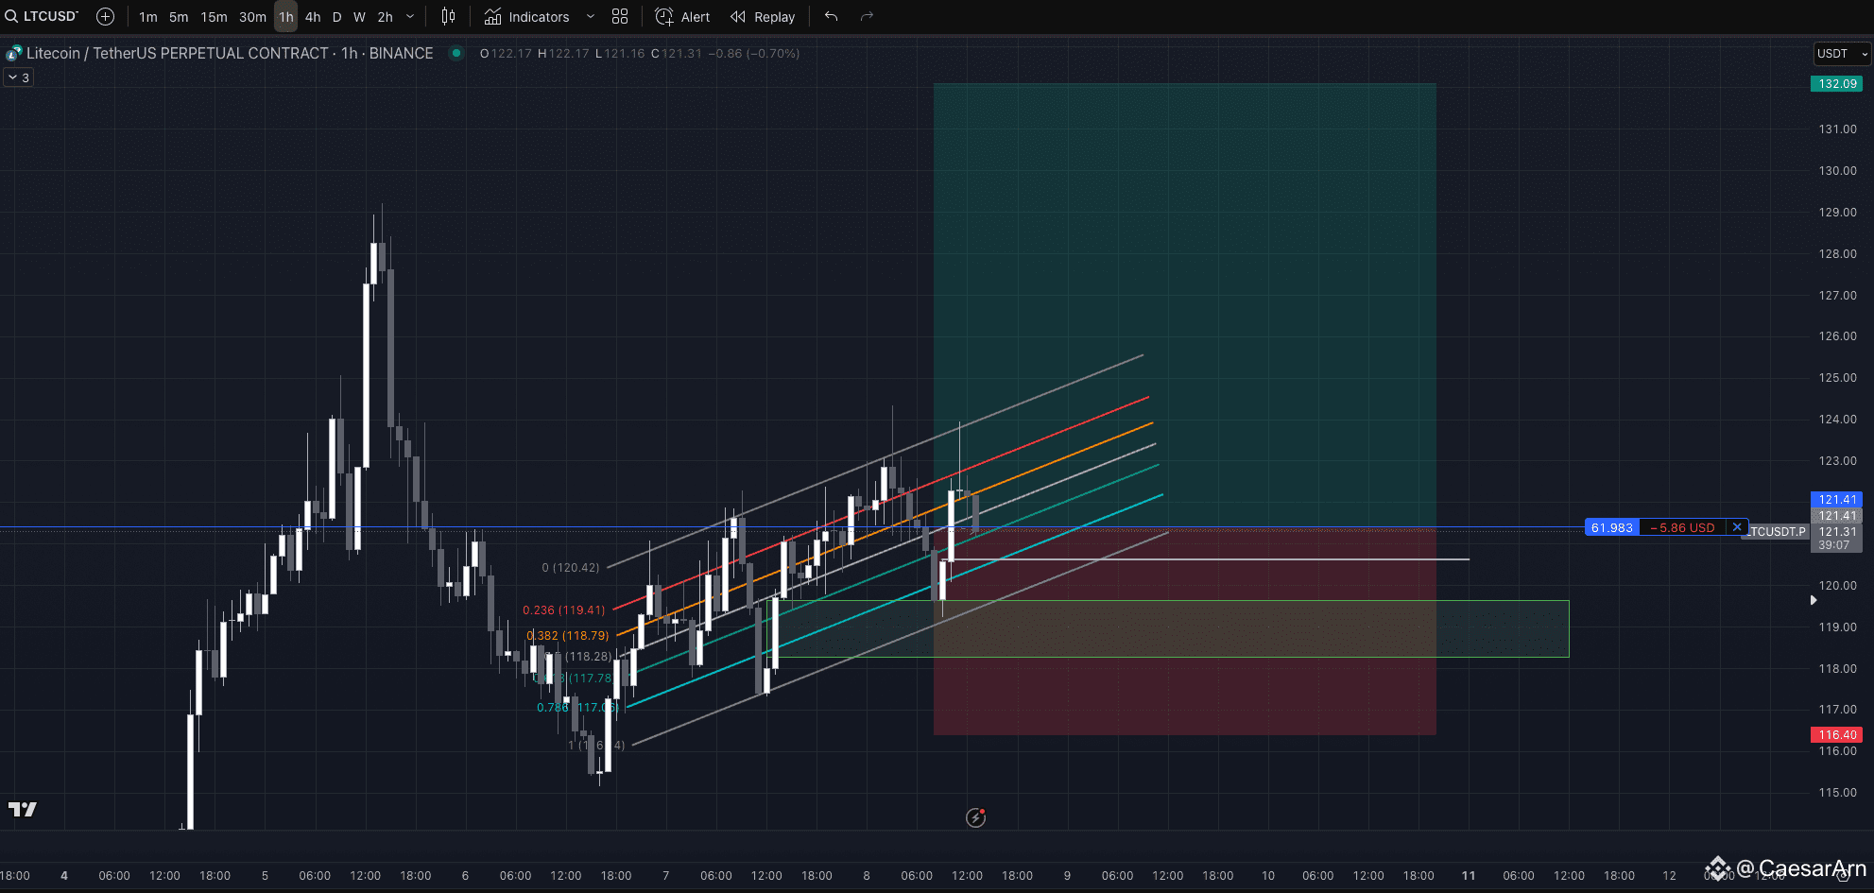The height and width of the screenshot is (893, 1874).
Task: Start Bar Replay mode
Action: pos(763,17)
